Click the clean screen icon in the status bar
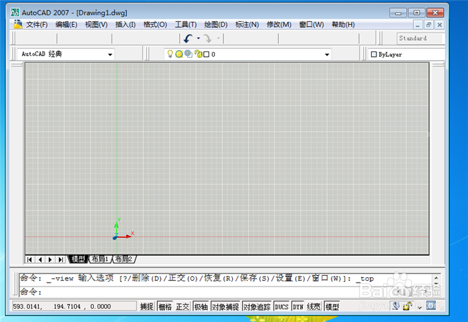Image resolution: width=468 pixels, height=322 pixels. pos(431,305)
